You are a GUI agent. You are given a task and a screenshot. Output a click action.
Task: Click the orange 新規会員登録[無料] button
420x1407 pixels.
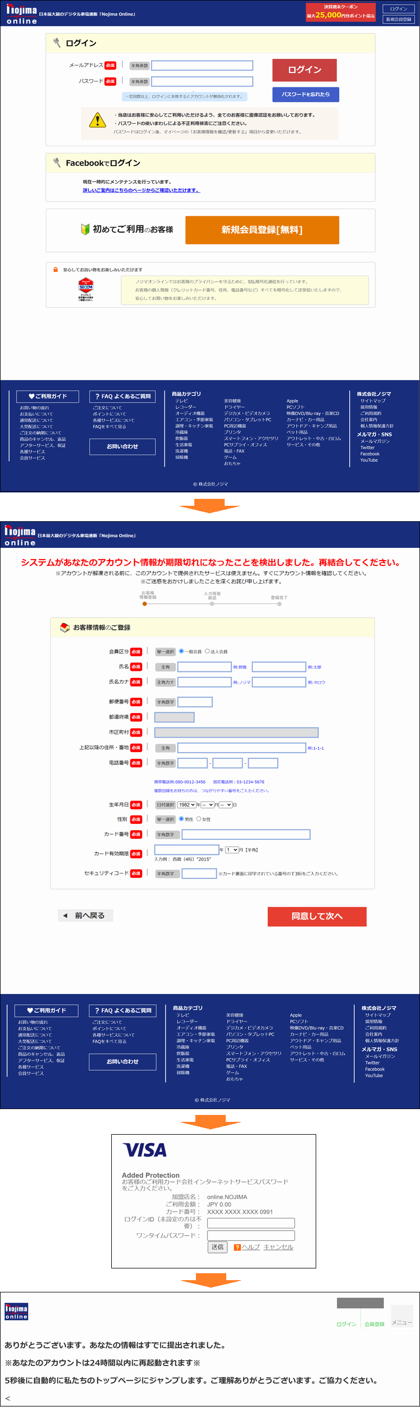point(262,230)
